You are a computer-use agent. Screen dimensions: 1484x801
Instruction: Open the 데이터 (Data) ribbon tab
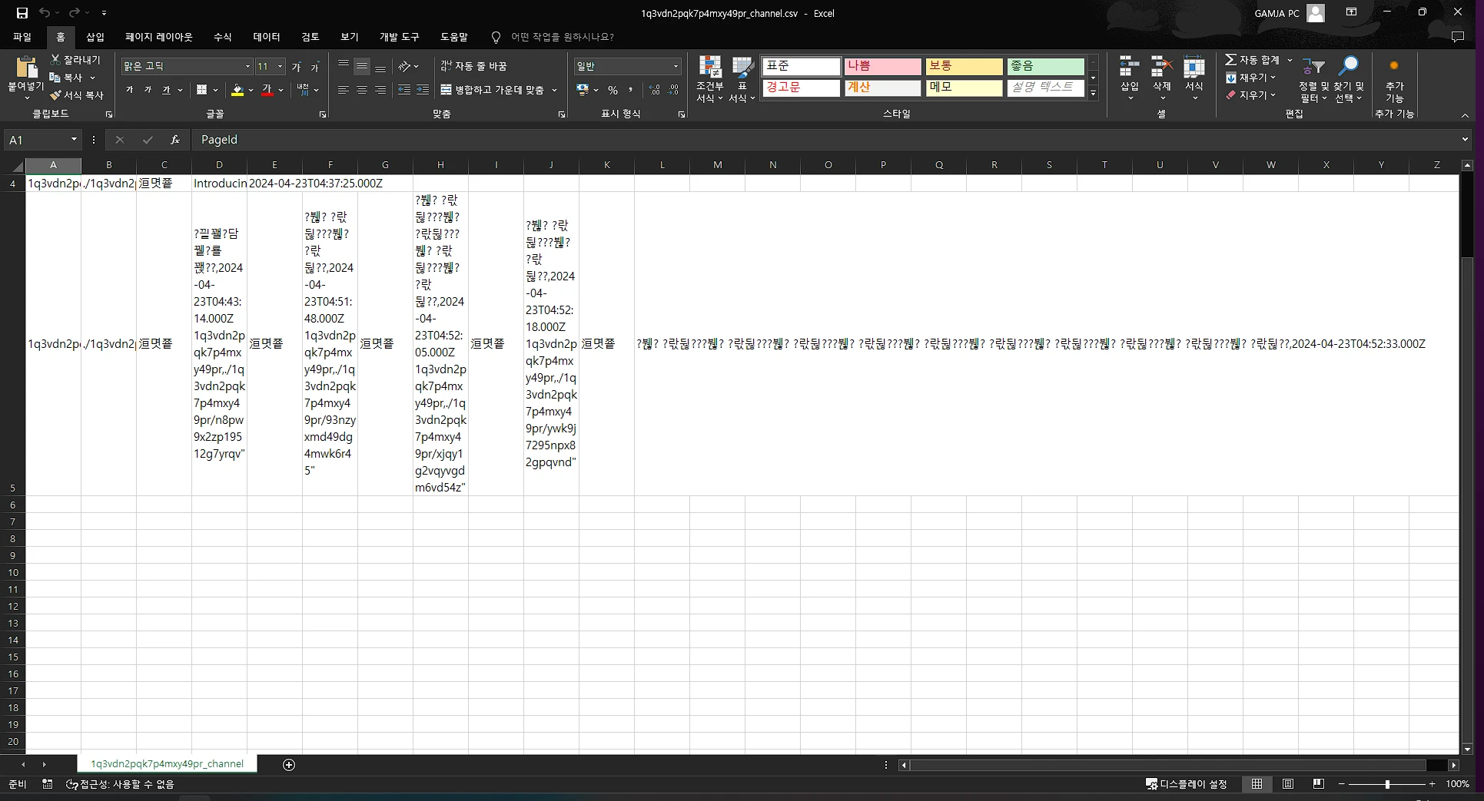(266, 37)
